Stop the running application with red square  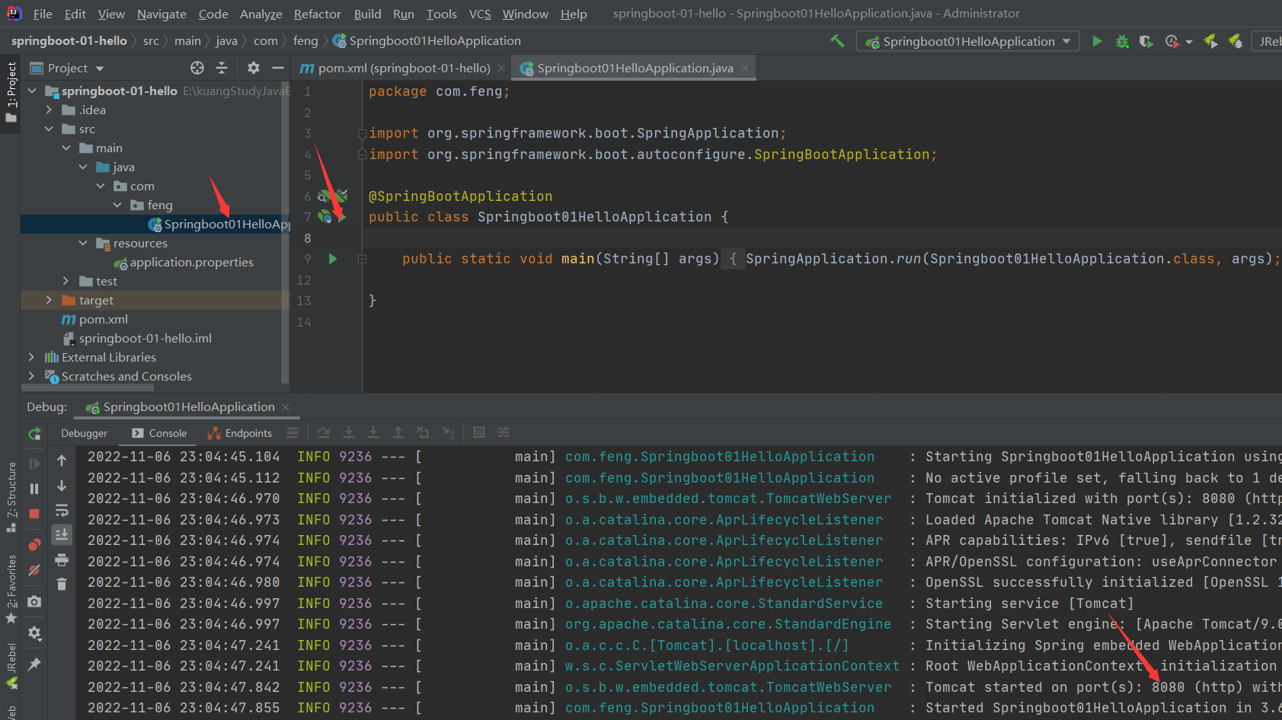[x=34, y=514]
